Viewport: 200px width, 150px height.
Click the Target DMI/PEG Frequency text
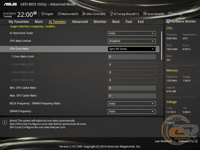(32, 26)
